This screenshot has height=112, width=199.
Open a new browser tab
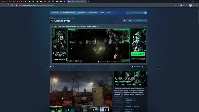(x=89, y=2)
